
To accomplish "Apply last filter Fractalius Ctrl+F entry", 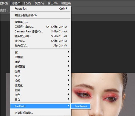I will click(41, 9).
